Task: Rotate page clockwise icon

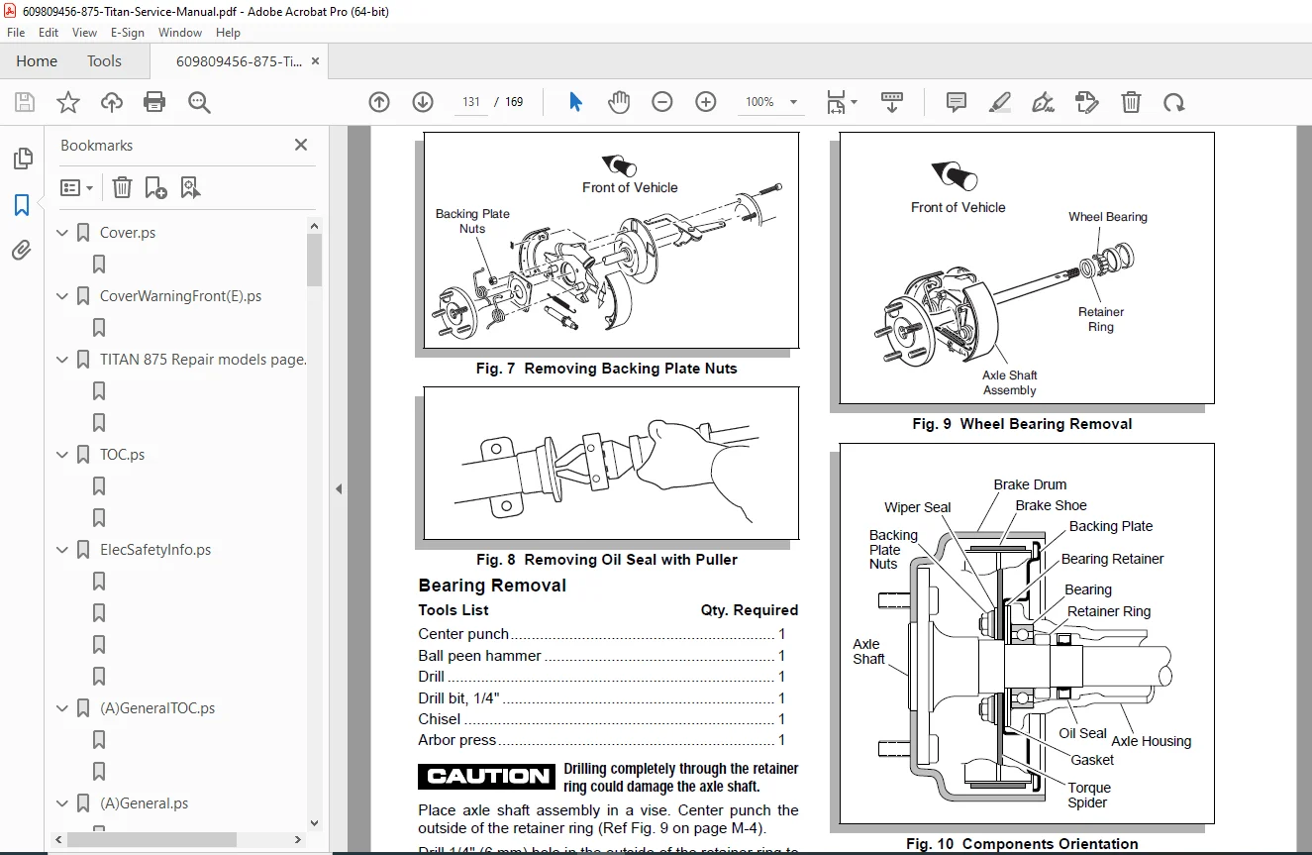Action: coord(1173,102)
